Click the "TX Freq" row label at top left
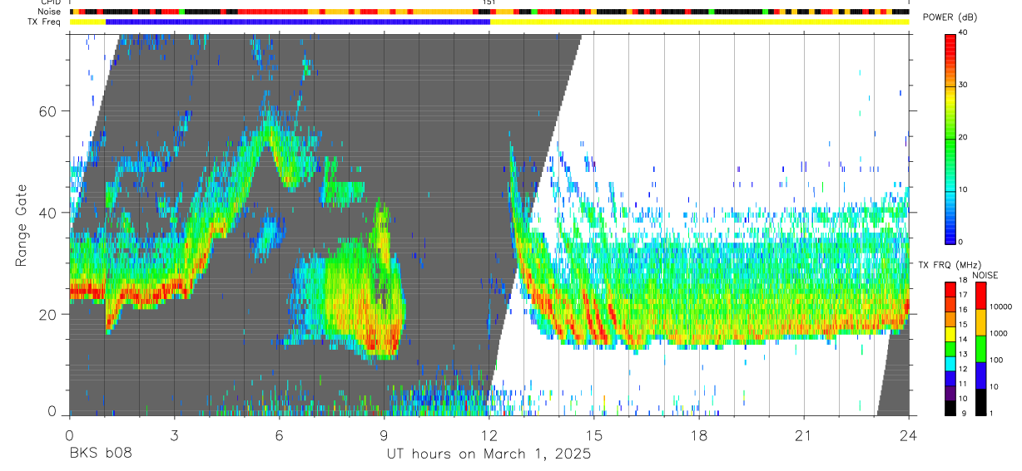This screenshot has width=1022, height=471. click(44, 22)
